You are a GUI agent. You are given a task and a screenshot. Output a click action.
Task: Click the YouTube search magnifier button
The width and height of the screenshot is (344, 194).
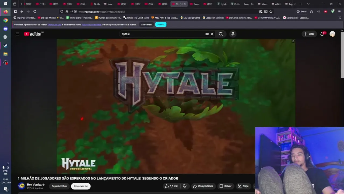pos(221,34)
